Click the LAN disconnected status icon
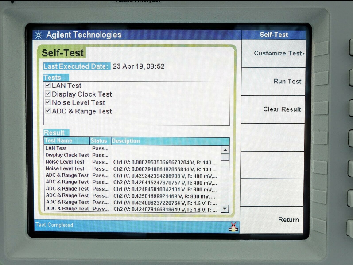The width and height of the screenshot is (353, 265). 233,226
